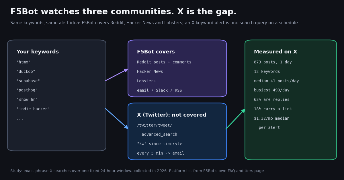Click the subtitle beginning "Same keywords, same alert idea"
Image resolution: width=344 pixels, height=180 pixels.
point(155,23)
